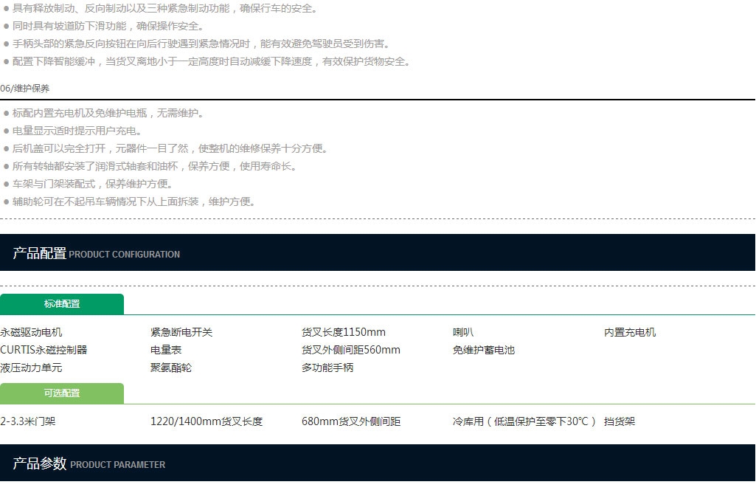Image resolution: width=756 pixels, height=493 pixels.
Task: Select the 可选配置 light green tab
Action: [x=62, y=393]
